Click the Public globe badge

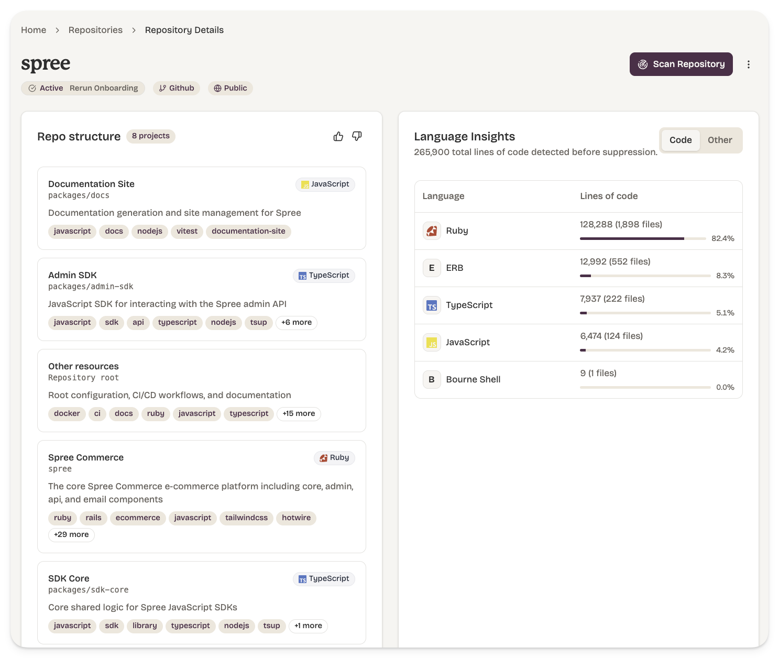[x=231, y=88]
